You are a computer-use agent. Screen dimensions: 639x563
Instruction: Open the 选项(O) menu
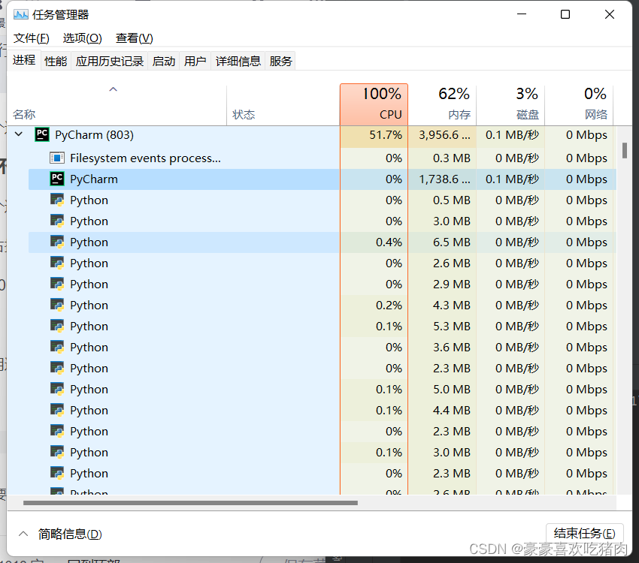tap(83, 38)
